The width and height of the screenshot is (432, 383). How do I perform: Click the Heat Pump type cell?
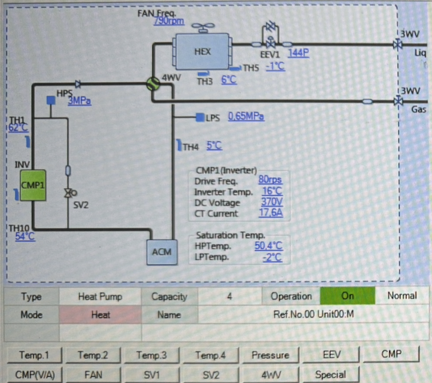click(100, 296)
